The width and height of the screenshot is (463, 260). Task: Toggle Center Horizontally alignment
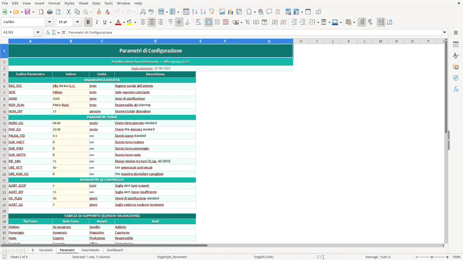click(152, 22)
